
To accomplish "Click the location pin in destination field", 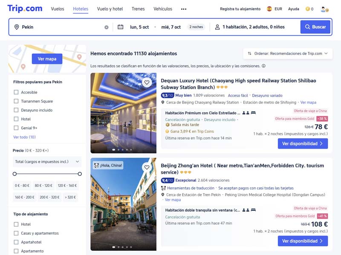I will pyautogui.click(x=17, y=27).
